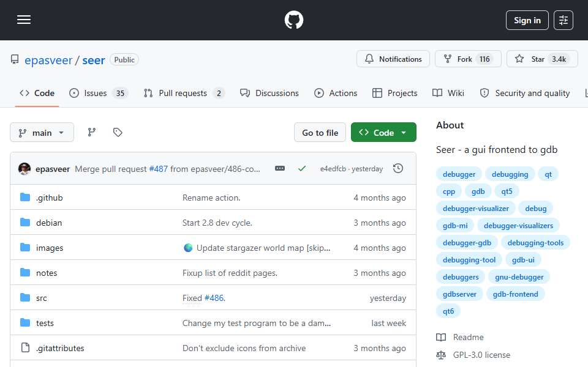Open the Pull requests tab
The width and height of the screenshot is (588, 367).
pyautogui.click(x=184, y=93)
